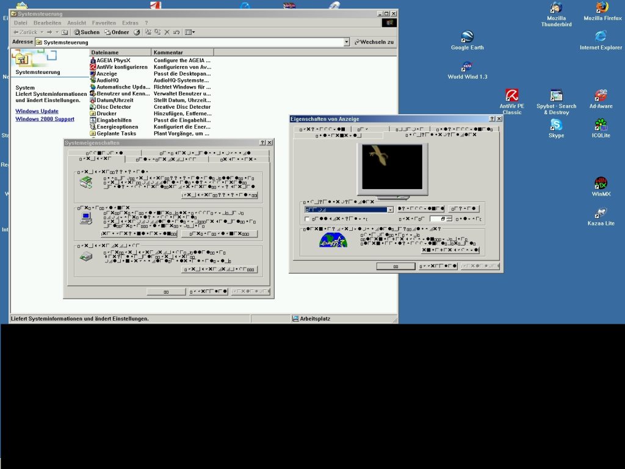Select Geplante Tasks folder item
Image resolution: width=625 pixels, height=469 pixels.
pyautogui.click(x=113, y=134)
